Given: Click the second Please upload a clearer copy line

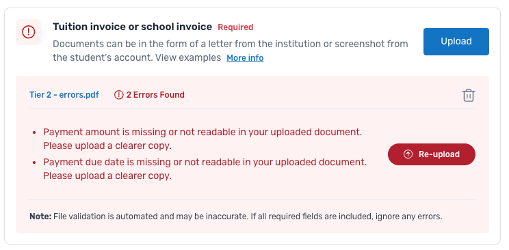Looking at the screenshot, I should [x=107, y=176].
